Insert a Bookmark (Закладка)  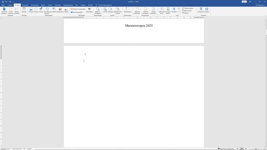click(111, 10)
